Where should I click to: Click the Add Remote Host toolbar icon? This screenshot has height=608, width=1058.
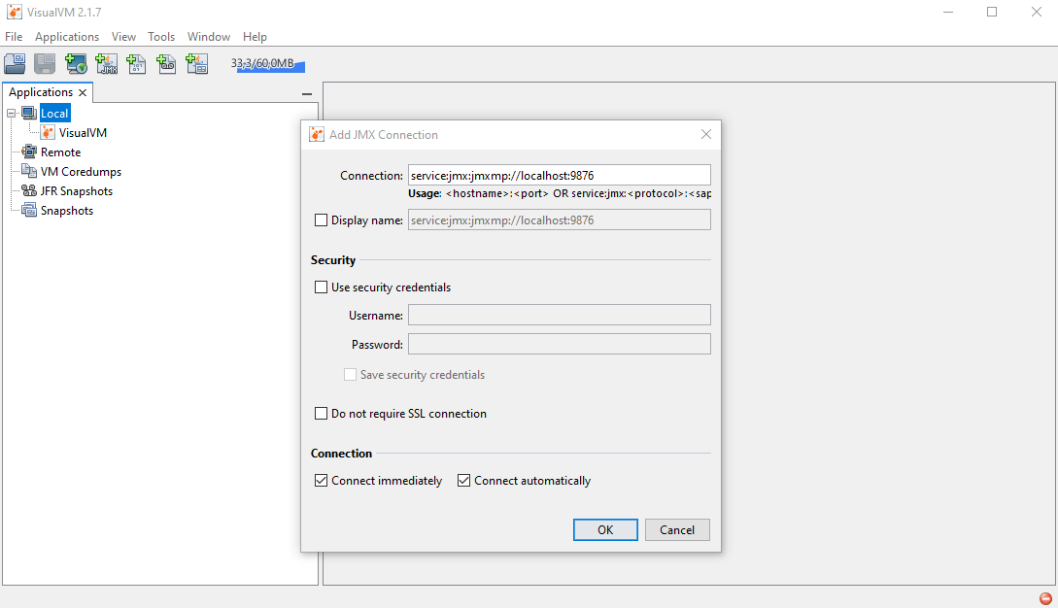tap(76, 64)
